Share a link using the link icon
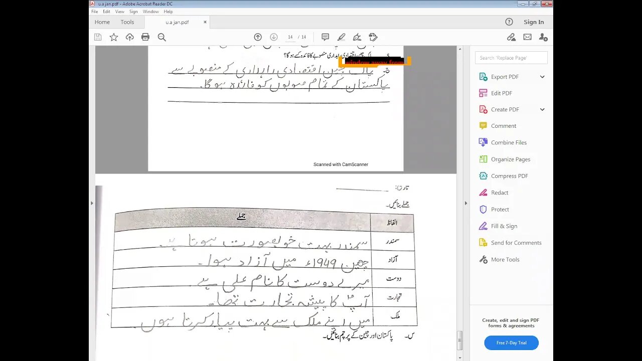Viewport: 642px width, 361px height. pyautogui.click(x=511, y=37)
